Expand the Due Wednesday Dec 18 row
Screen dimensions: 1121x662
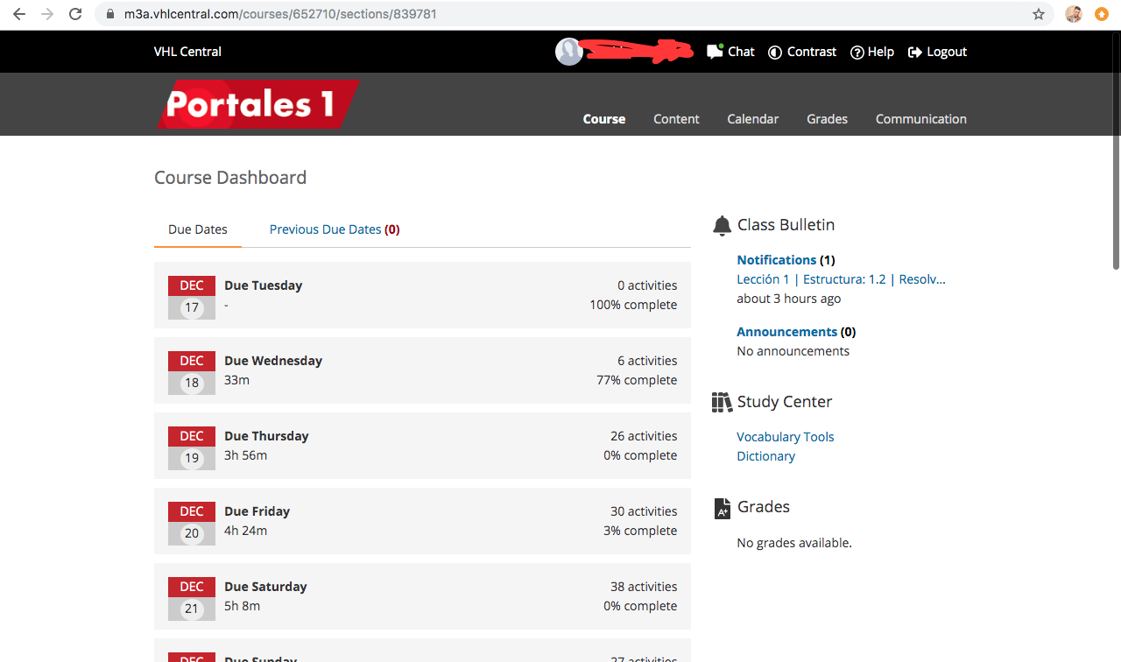click(x=422, y=370)
